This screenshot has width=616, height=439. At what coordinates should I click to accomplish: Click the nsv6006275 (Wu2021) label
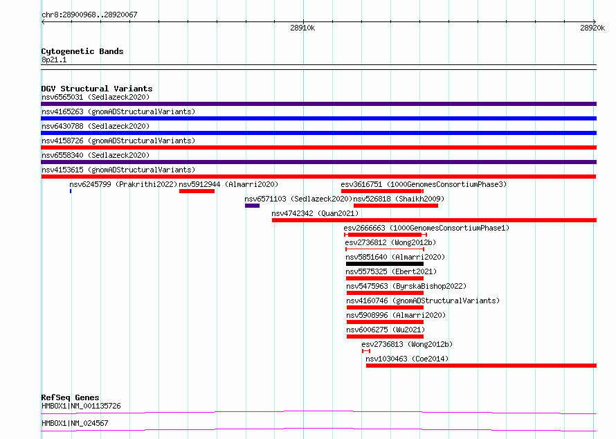(386, 330)
